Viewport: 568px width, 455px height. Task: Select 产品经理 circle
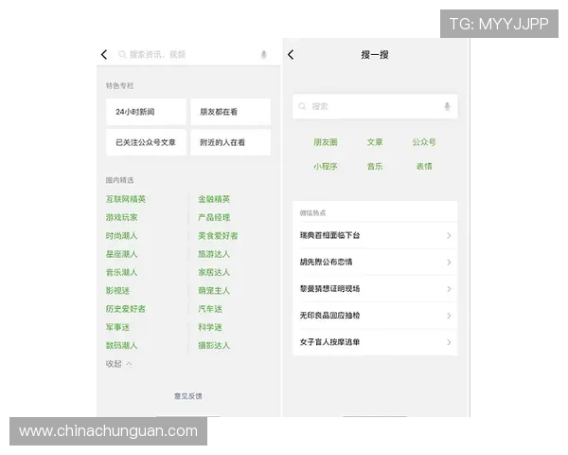coord(214,217)
